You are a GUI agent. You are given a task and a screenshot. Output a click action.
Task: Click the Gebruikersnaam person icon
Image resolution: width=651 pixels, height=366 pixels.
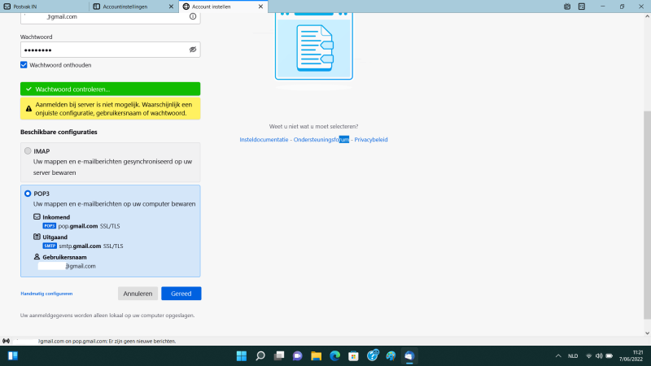pos(37,257)
